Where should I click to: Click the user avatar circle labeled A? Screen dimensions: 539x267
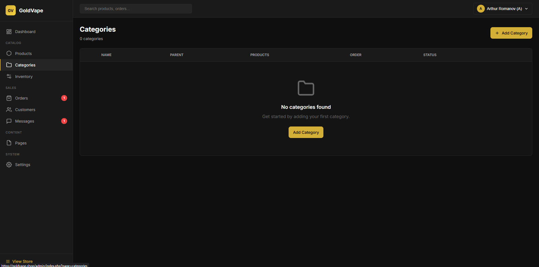click(481, 9)
